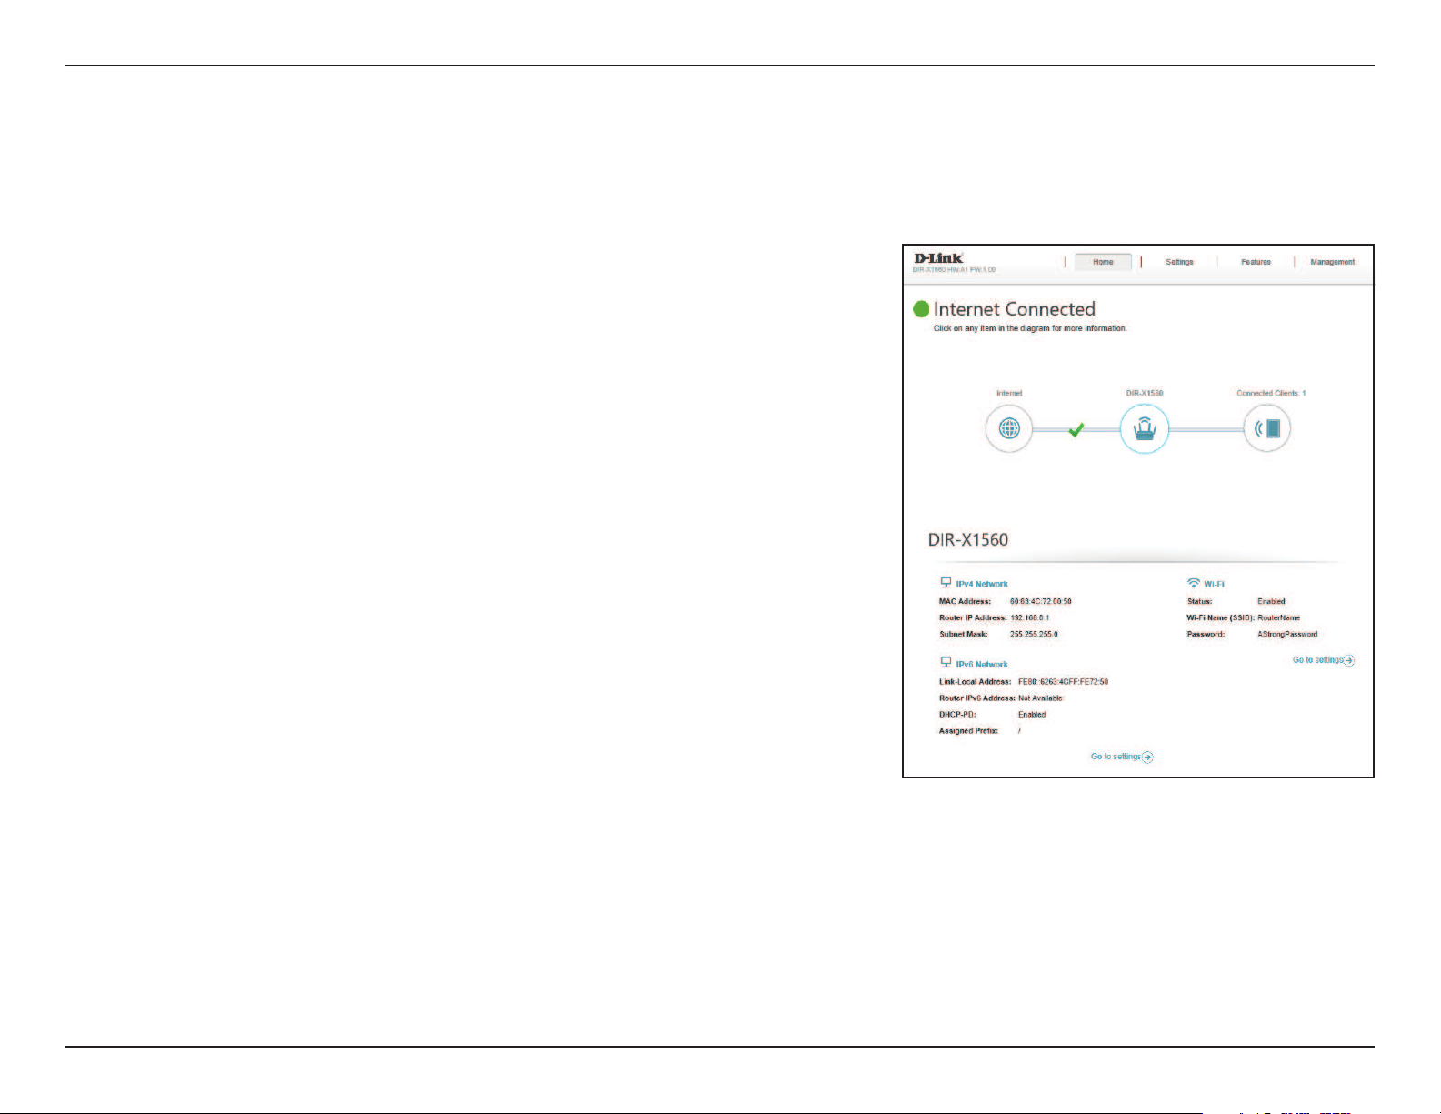Click arrow icon beside Wi-Fi Go to settings
The image size is (1441, 1114).
[1349, 661]
